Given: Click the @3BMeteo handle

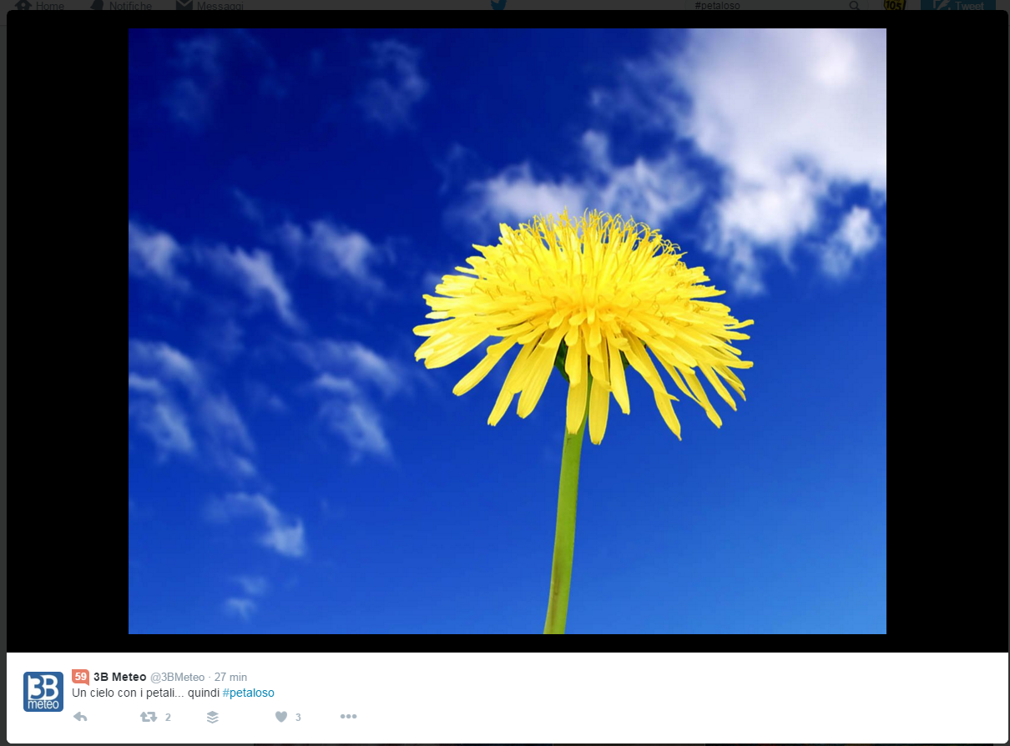Looking at the screenshot, I should 177,677.
